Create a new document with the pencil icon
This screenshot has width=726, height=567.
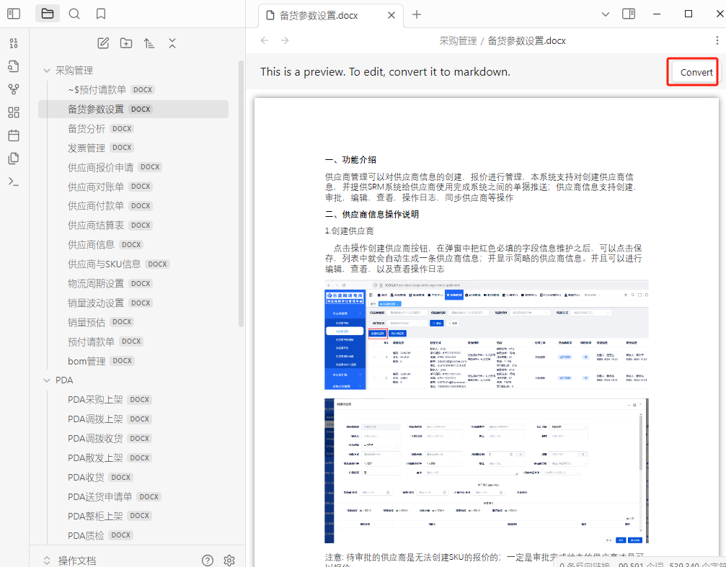pyautogui.click(x=105, y=43)
